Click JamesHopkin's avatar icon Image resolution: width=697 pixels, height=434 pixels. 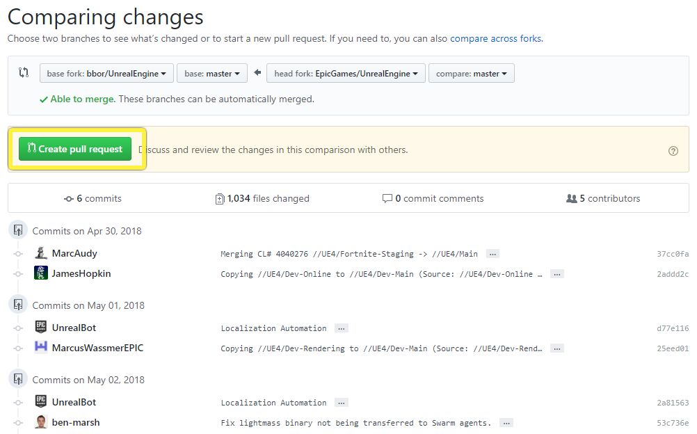point(41,273)
